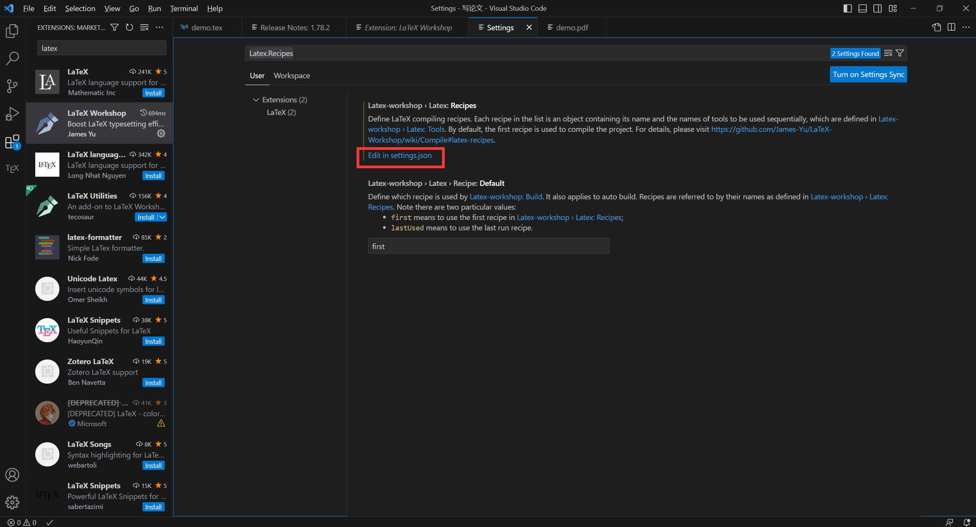Open the Manage gear in activity bar
Viewport: 976px width, 527px height.
point(12,502)
